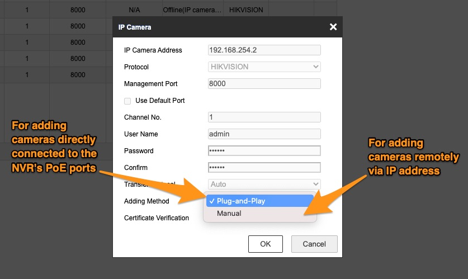Click the IP Camera Address field
Viewport: 468px width, 279px height.
264,50
